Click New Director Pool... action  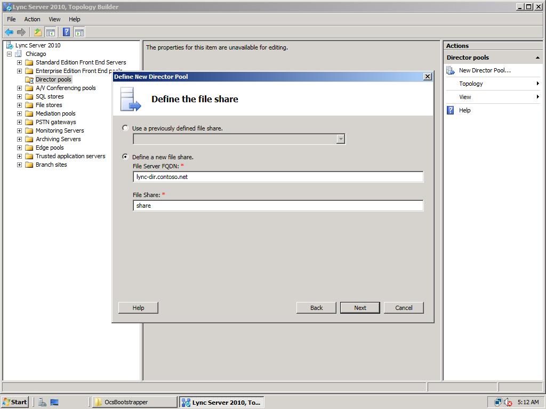pos(485,70)
